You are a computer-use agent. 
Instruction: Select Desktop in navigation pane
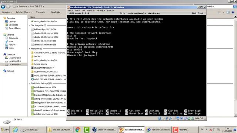click(12, 21)
